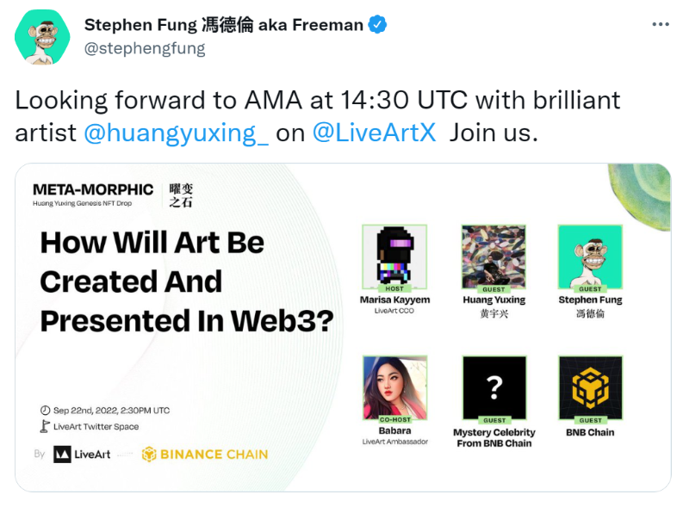Click the BNB Chain logo in the poster
This screenshot has height=507, width=689.
[589, 389]
